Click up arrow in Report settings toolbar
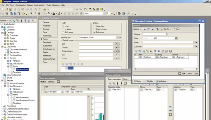211x120 pixels. pyautogui.click(x=117, y=84)
